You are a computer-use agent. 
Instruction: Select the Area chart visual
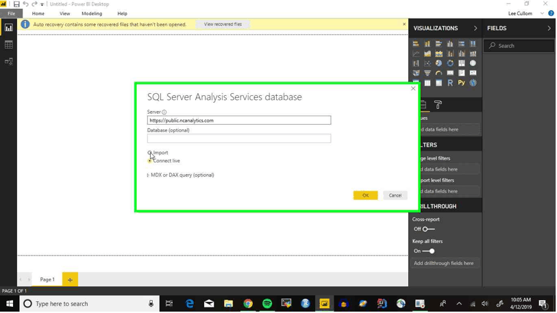pyautogui.click(x=428, y=53)
